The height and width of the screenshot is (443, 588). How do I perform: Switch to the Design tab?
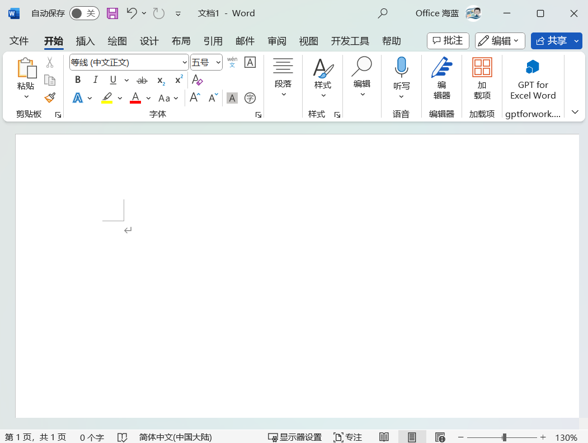(x=149, y=41)
